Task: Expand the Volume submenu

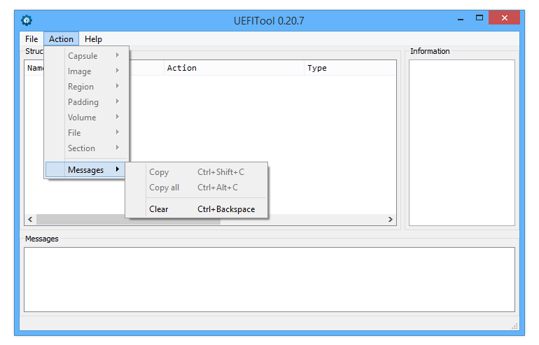Action: [87, 117]
